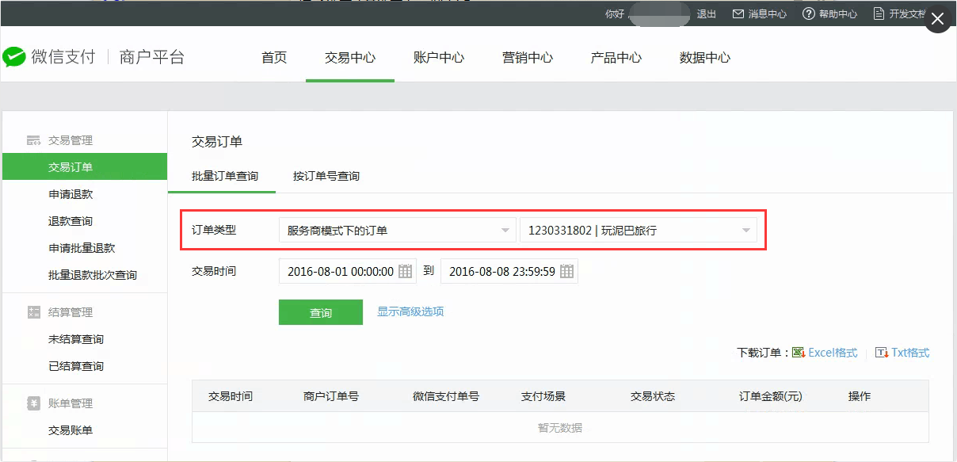Image resolution: width=957 pixels, height=462 pixels.
Task: Open the 账户中心 menu
Action: (439, 58)
